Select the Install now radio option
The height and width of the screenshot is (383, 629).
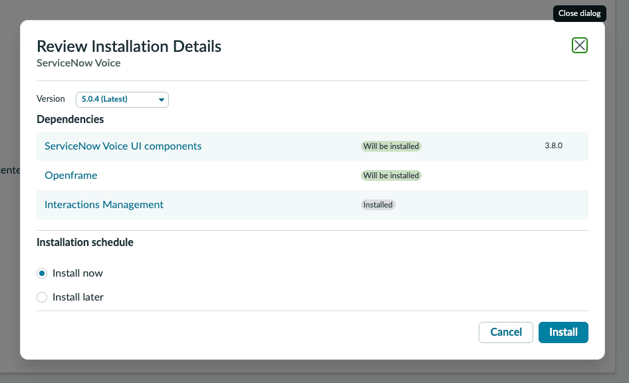pos(42,273)
